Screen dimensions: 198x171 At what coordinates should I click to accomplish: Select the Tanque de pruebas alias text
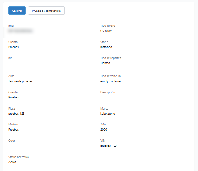20,81
